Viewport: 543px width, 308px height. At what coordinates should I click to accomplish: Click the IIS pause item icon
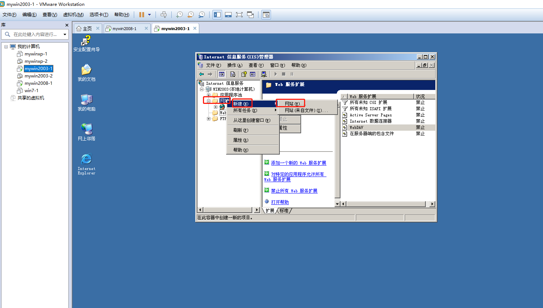(292, 74)
